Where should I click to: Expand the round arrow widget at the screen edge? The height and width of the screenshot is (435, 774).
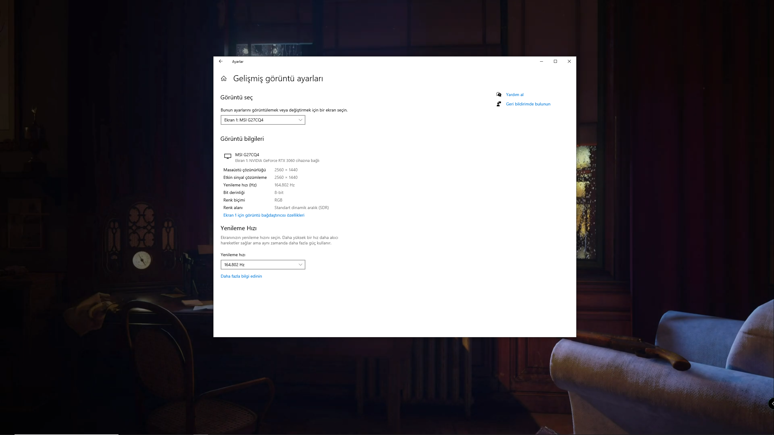(772, 404)
